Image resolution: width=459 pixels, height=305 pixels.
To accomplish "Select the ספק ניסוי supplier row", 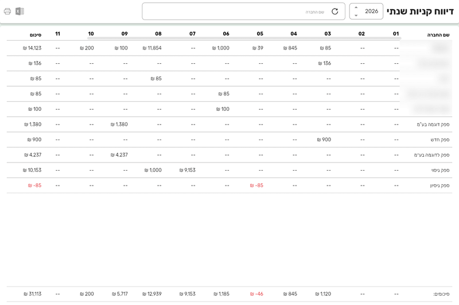I will pos(229,170).
